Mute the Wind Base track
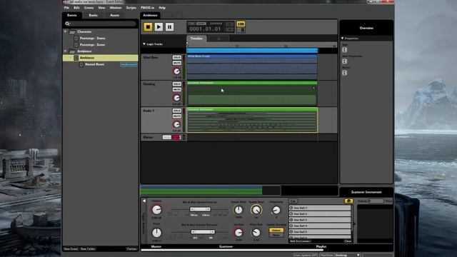 176,63
